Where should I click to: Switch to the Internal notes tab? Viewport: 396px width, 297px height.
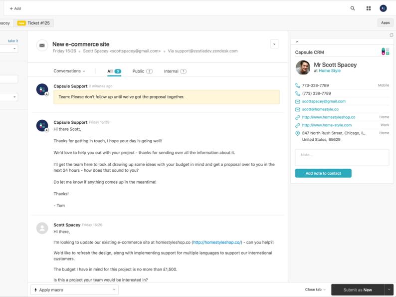(x=175, y=71)
